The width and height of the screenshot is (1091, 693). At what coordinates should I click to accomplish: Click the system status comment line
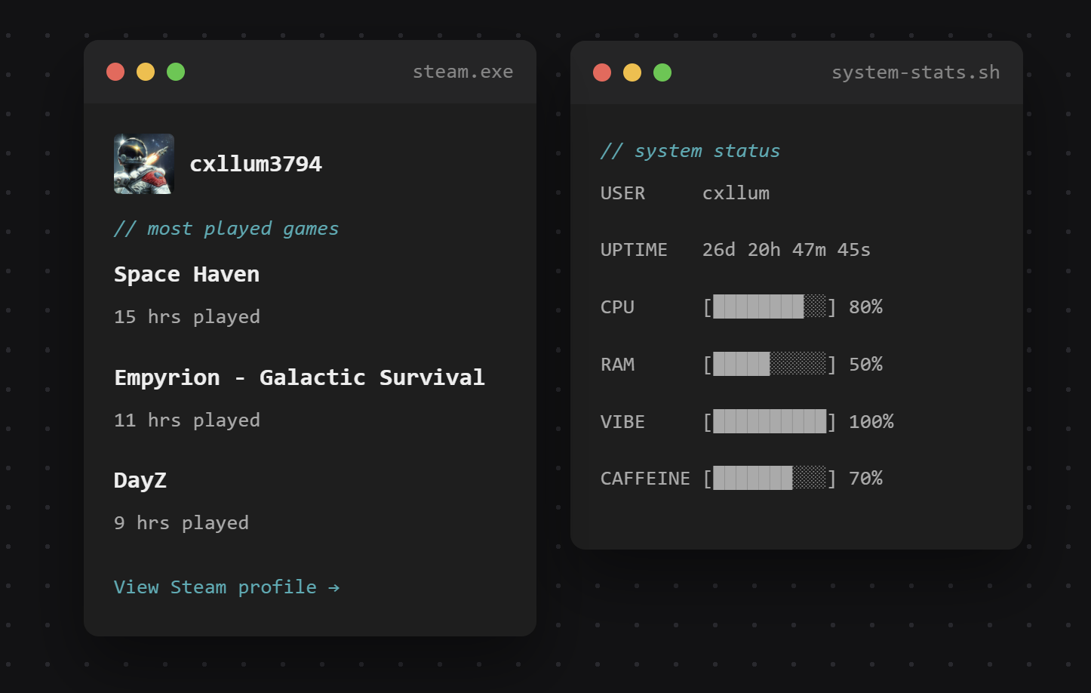click(690, 151)
